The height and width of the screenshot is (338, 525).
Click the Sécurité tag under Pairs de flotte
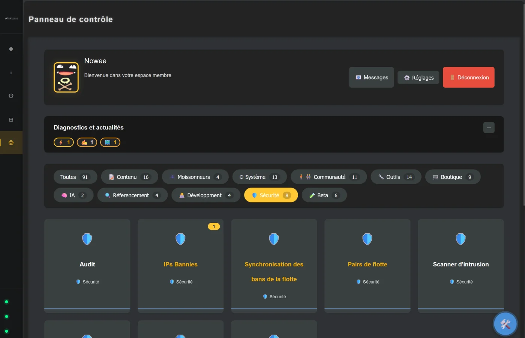[368, 282]
